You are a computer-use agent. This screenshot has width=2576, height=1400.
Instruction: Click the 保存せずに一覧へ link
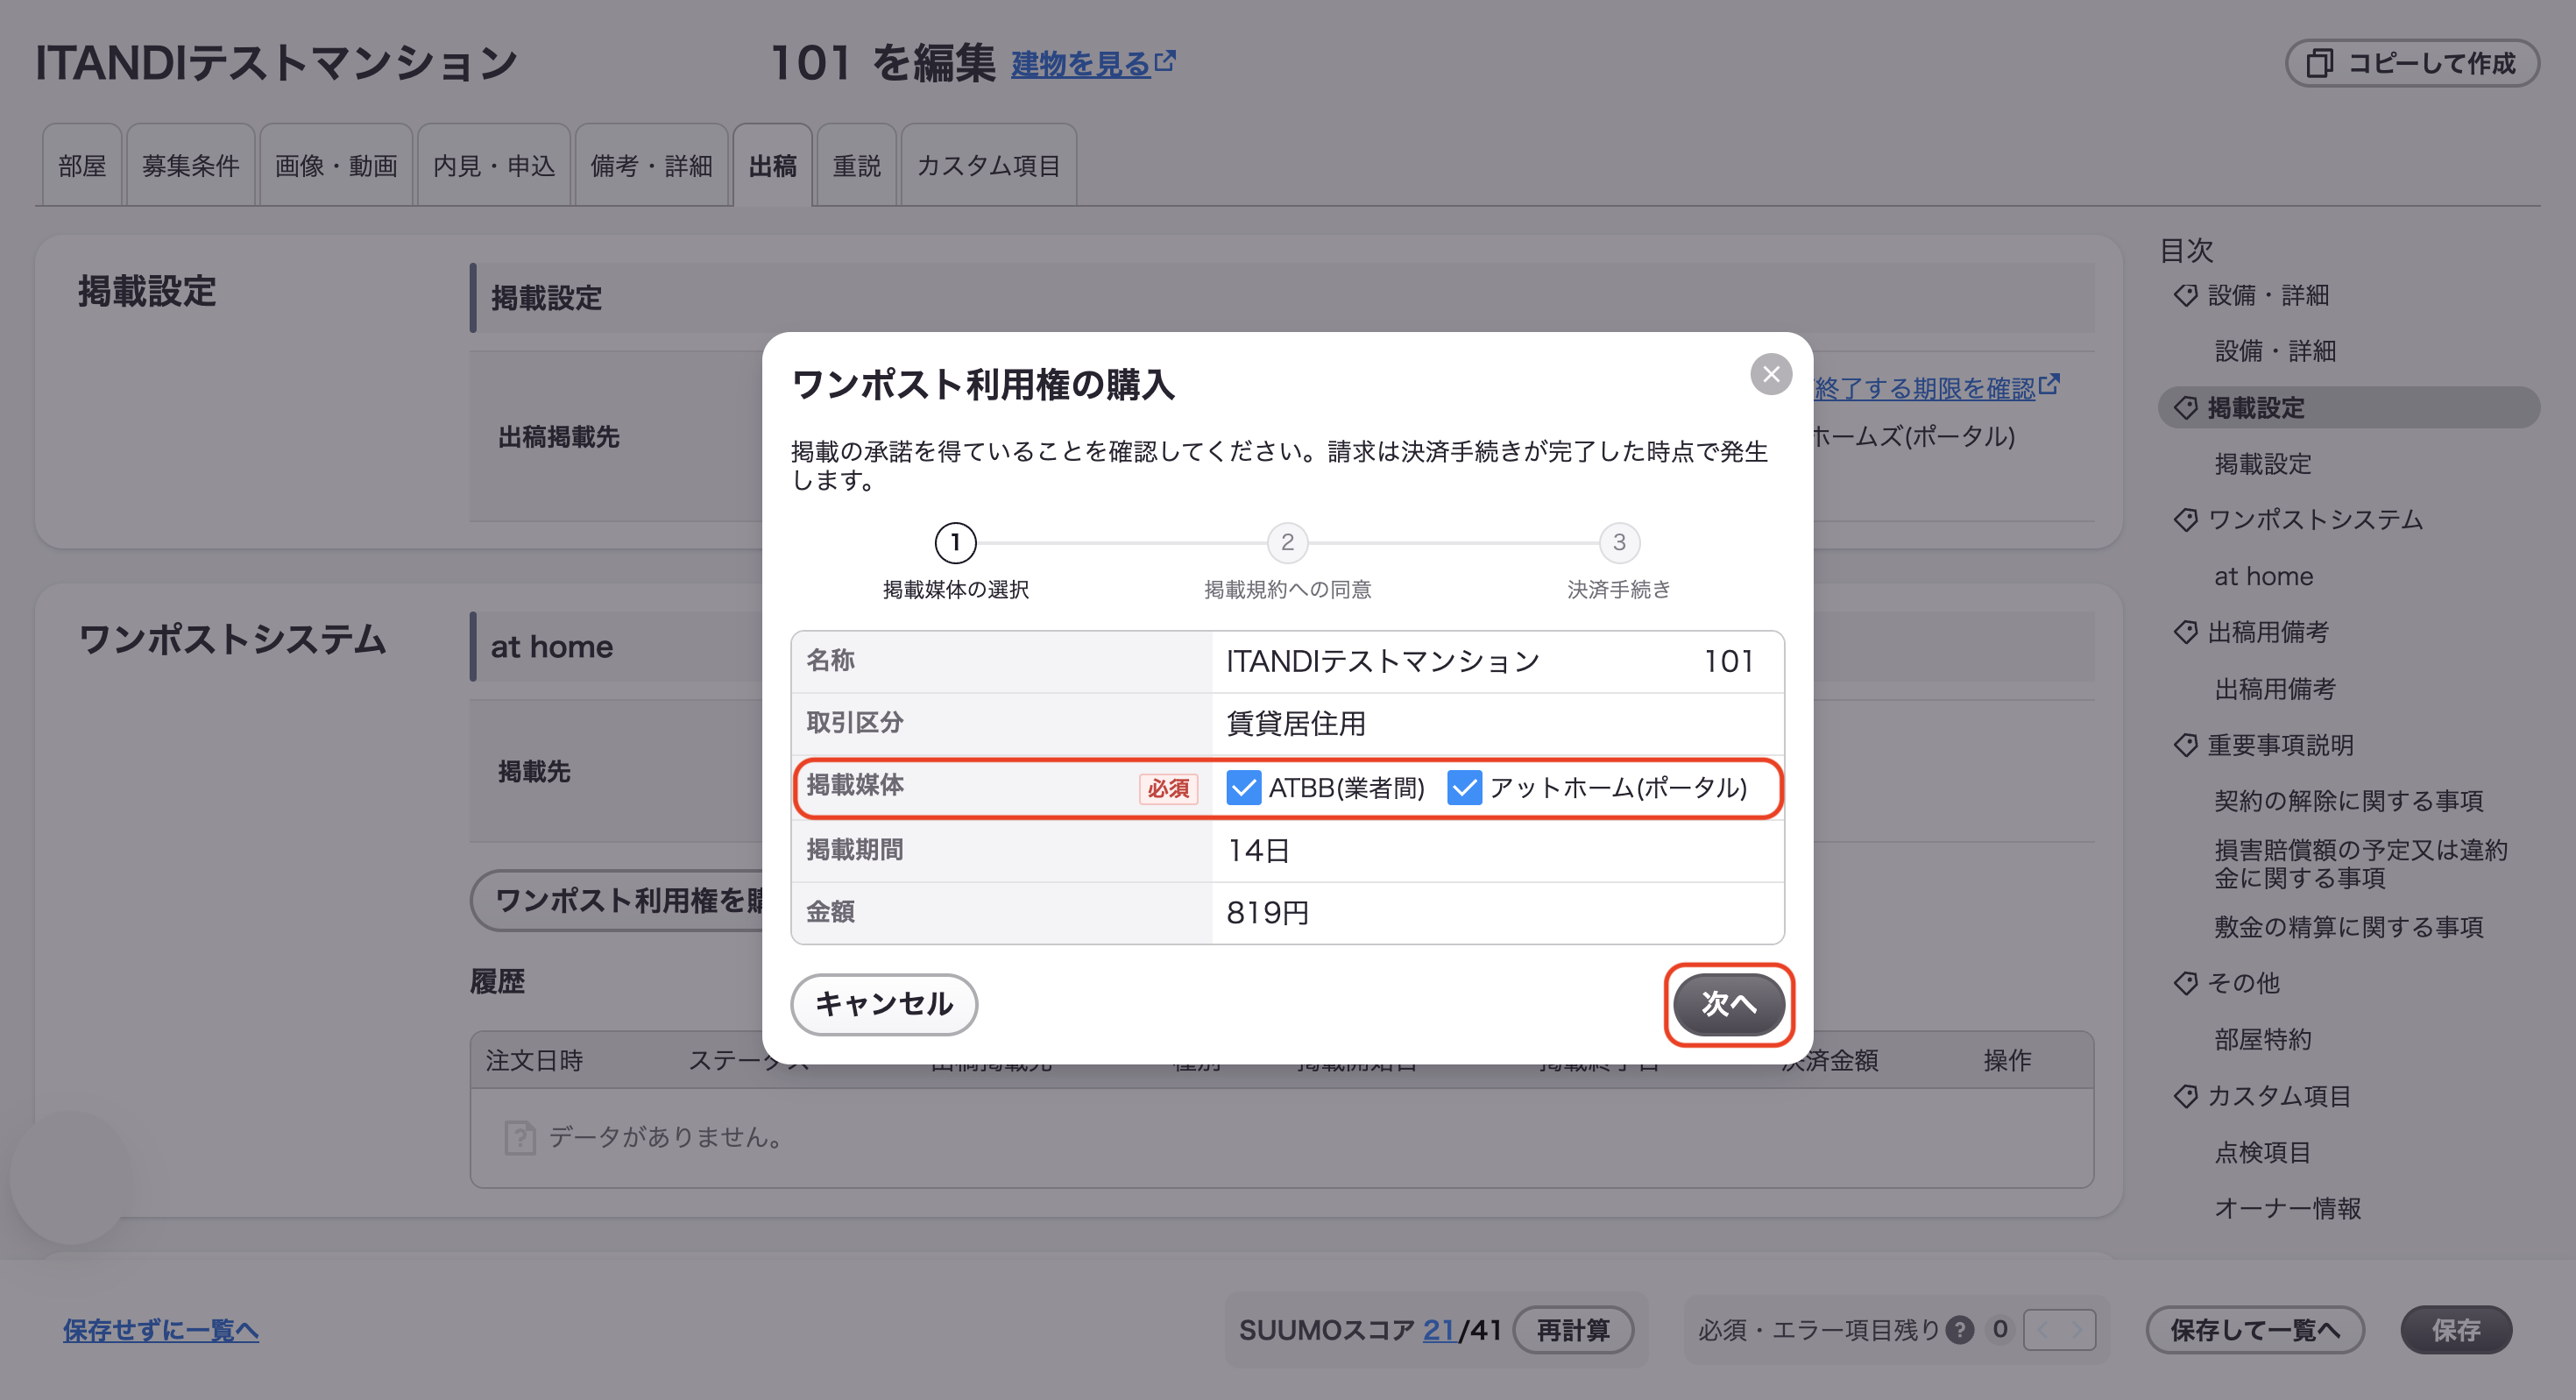pyautogui.click(x=160, y=1330)
